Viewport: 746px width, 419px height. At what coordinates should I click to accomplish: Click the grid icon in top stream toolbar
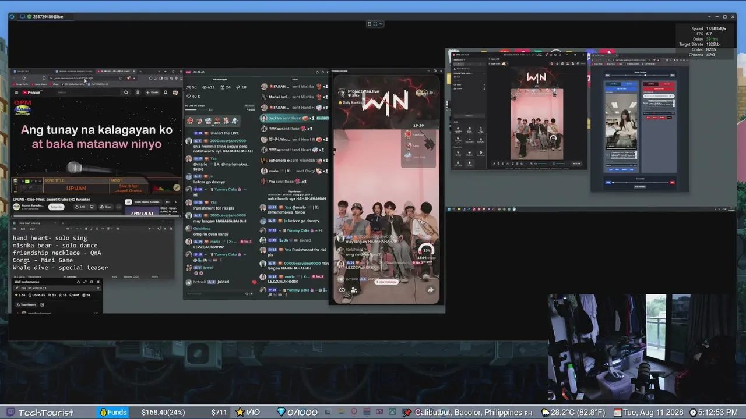tap(370, 24)
